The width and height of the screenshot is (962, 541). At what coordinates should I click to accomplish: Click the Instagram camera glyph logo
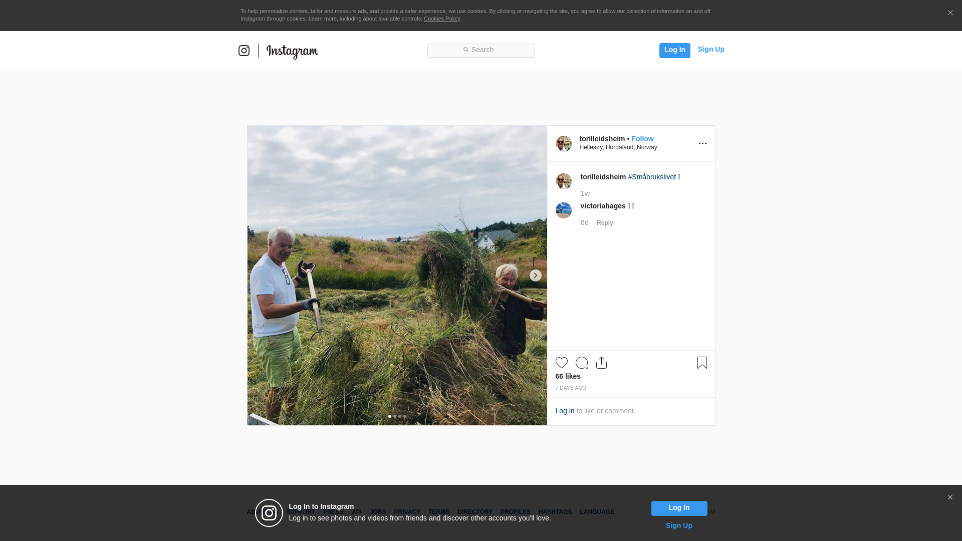[x=244, y=51]
